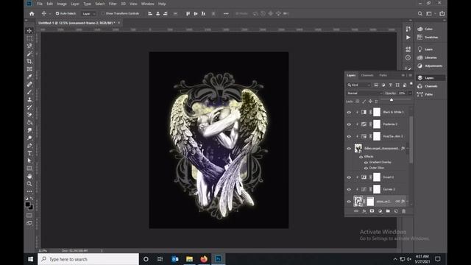Select the Brush tool
Screen dimensions: 471x265
pos(29,92)
